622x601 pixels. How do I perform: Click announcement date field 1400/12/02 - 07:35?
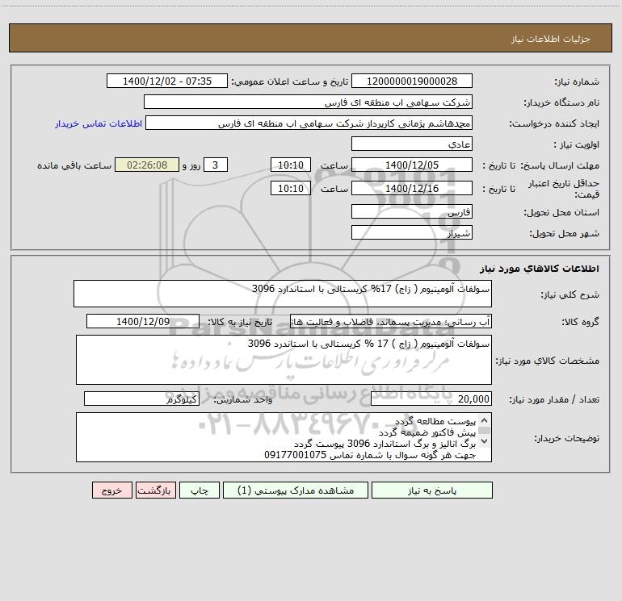[167, 81]
